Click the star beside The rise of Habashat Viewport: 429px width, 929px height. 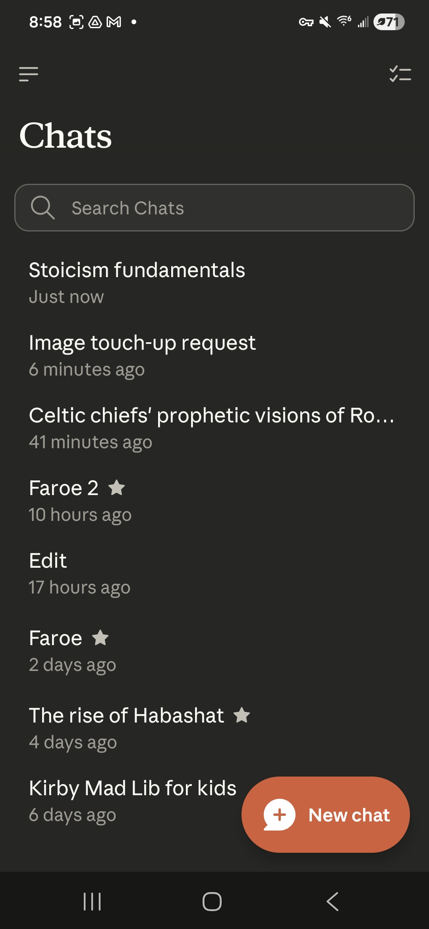pos(242,715)
